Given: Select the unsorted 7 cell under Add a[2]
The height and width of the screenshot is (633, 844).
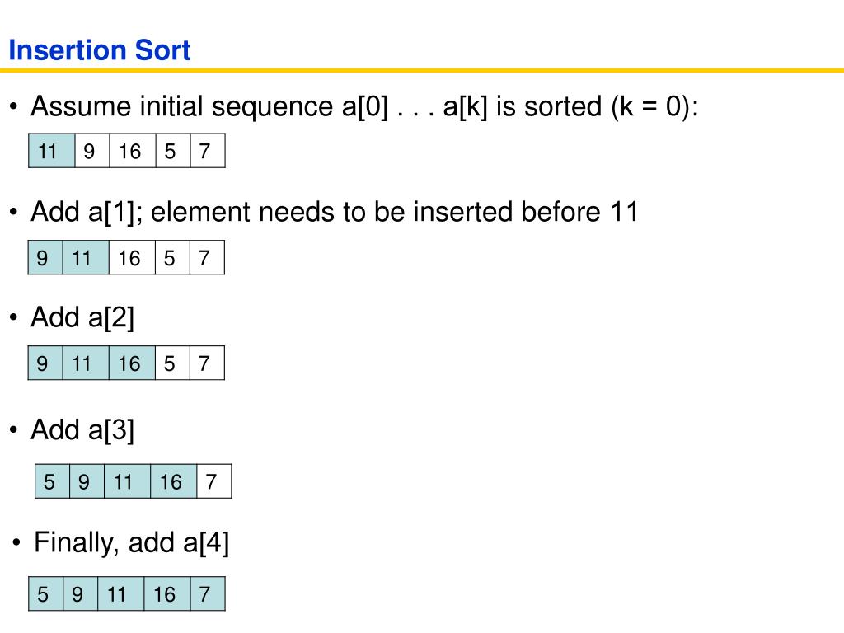Looking at the screenshot, I should pos(207,363).
